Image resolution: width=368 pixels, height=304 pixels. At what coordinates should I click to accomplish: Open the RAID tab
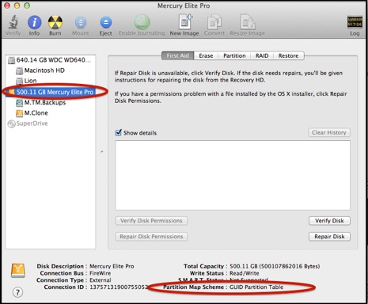(x=262, y=55)
